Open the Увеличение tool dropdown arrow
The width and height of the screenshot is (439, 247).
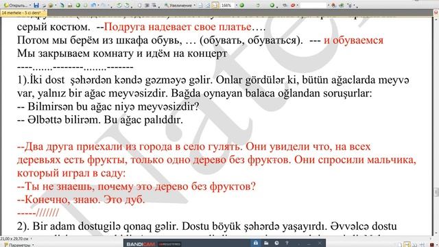tap(195, 5)
